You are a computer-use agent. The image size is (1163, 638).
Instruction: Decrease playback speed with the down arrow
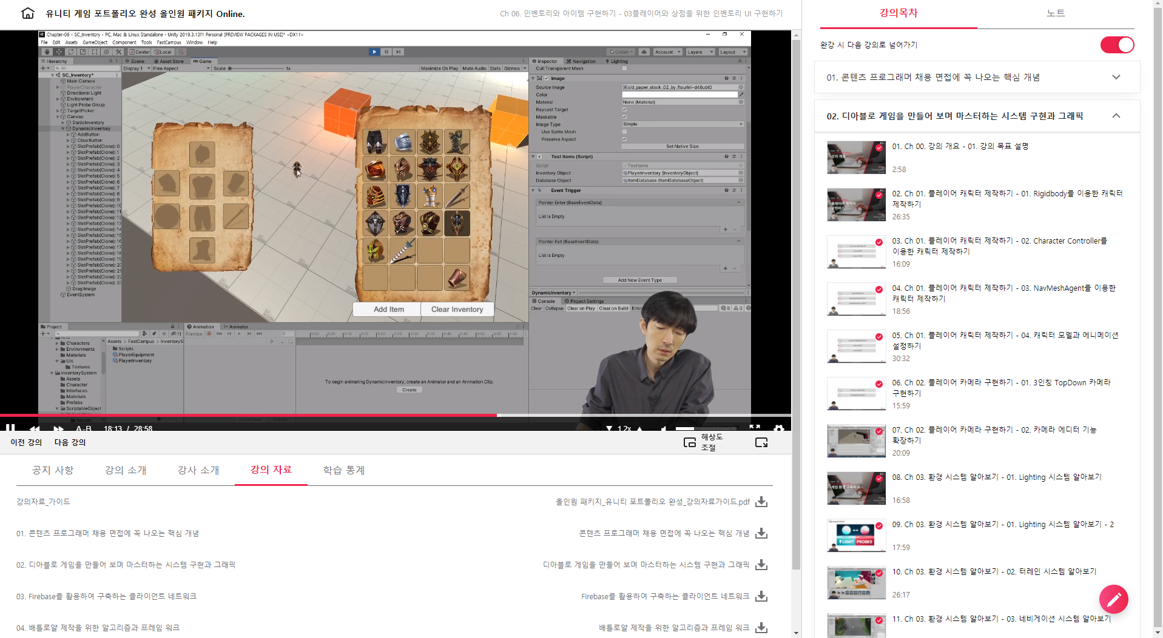609,428
